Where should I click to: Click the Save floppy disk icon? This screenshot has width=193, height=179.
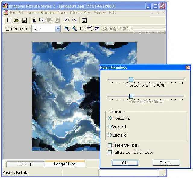click(24, 20)
